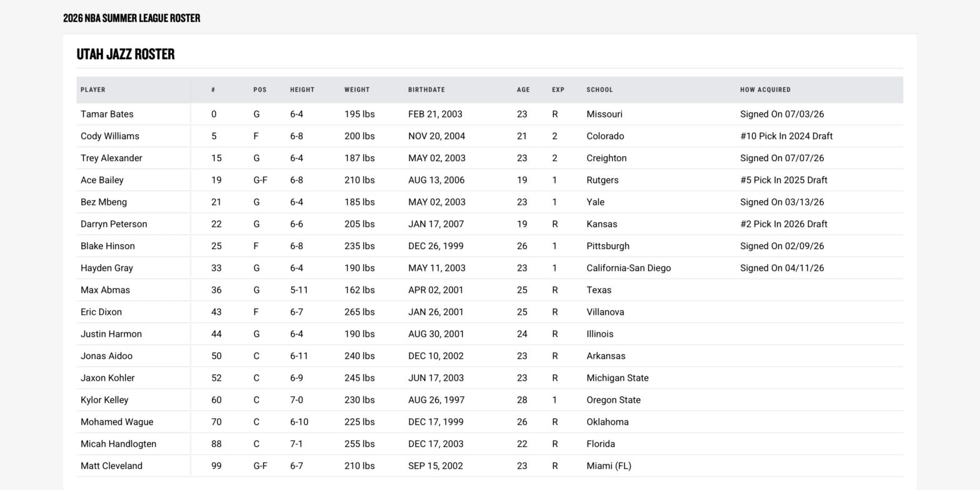Image resolution: width=980 pixels, height=490 pixels.
Task: Open Blake Hinson's player page
Action: pos(107,246)
